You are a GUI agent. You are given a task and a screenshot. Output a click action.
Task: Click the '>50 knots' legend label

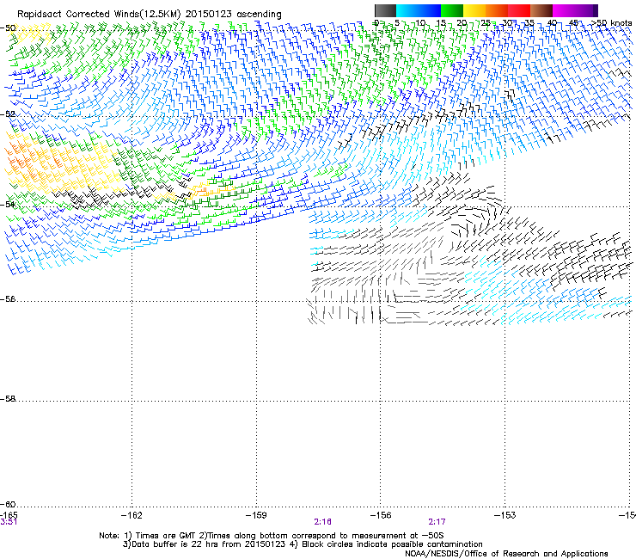point(611,23)
